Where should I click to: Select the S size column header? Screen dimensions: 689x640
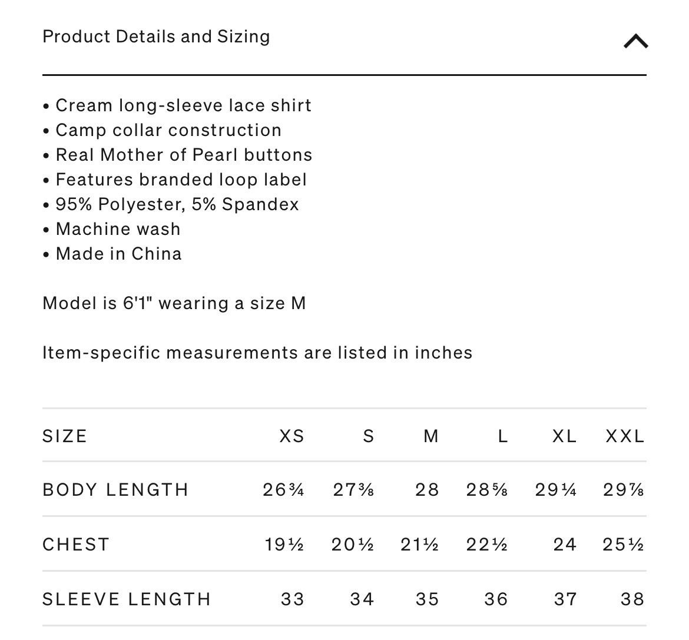pyautogui.click(x=369, y=436)
